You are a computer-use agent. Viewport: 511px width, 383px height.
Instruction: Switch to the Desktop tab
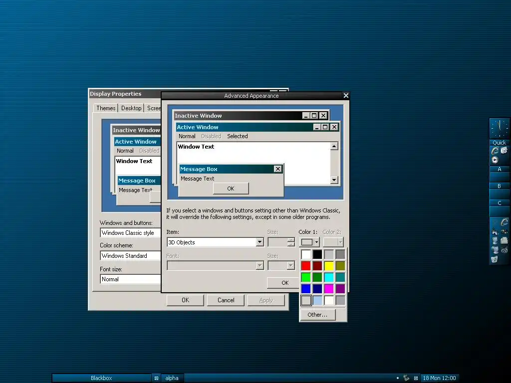131,108
